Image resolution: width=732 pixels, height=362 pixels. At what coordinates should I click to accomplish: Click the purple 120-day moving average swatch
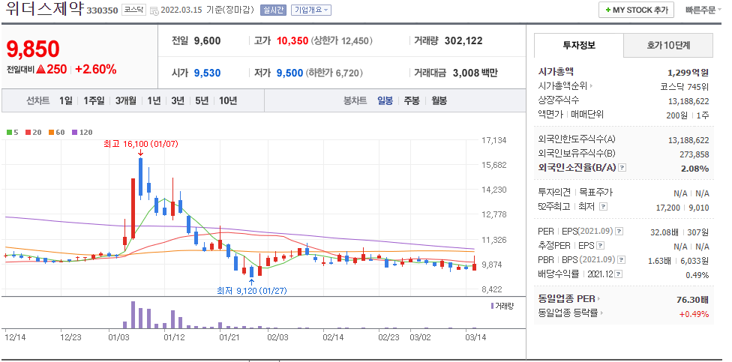(x=74, y=133)
